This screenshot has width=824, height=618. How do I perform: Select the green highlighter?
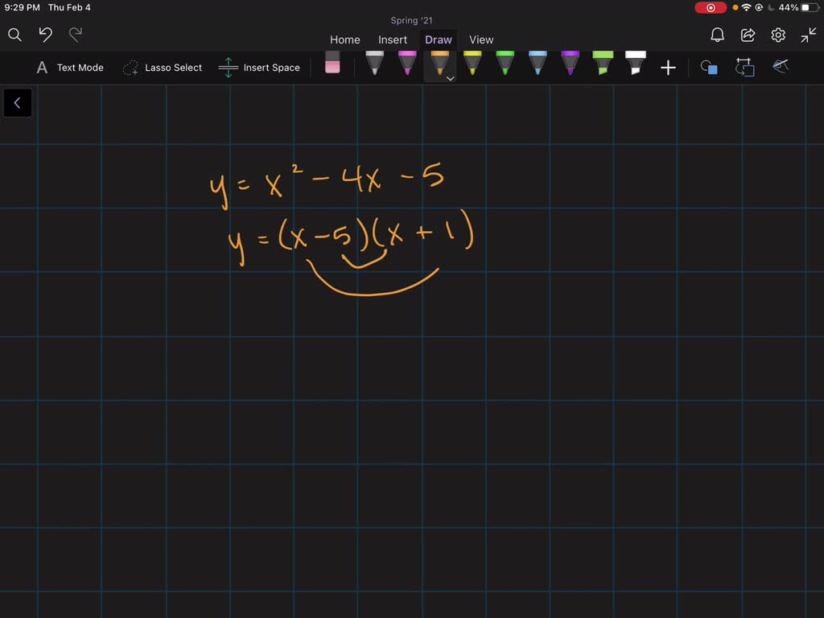[602, 64]
